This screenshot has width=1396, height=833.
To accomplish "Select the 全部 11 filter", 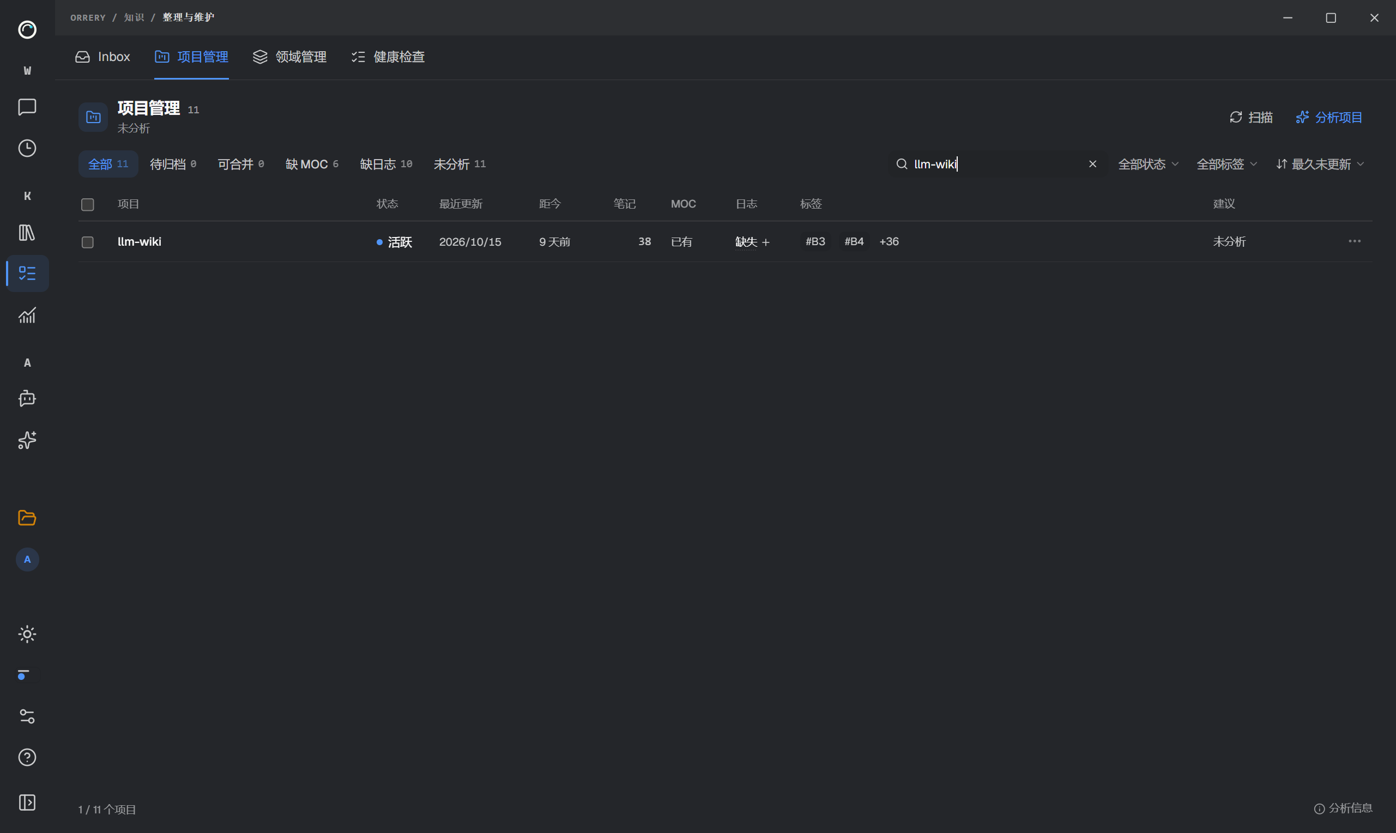I will [108, 164].
